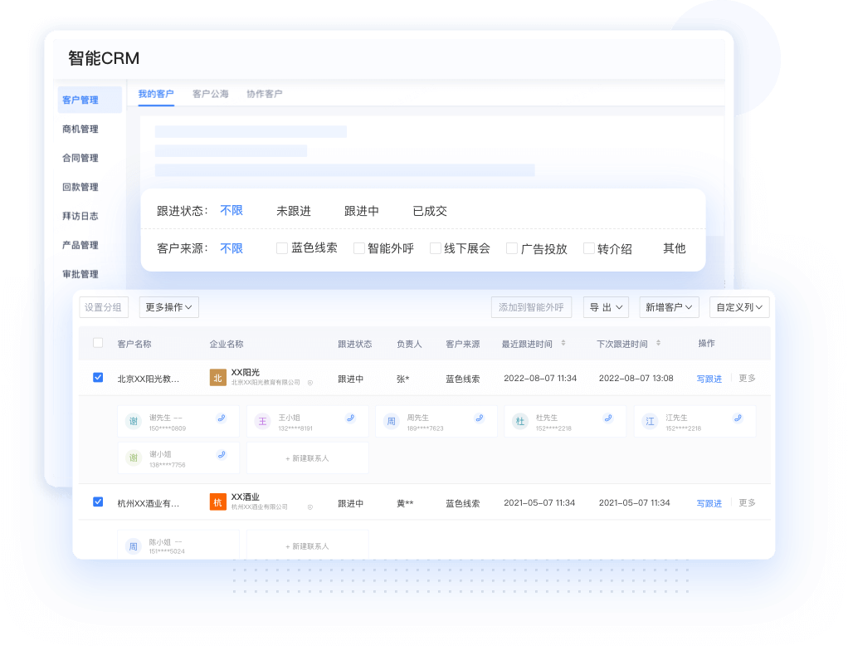Click the 2022-08-07 13:08 cell
This screenshot has height=646, width=848.
point(636,378)
